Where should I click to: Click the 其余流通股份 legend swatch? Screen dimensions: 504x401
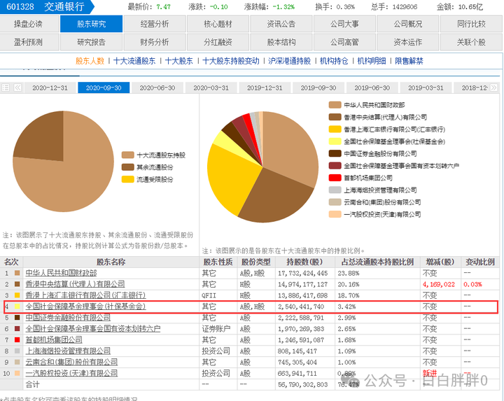coord(127,167)
